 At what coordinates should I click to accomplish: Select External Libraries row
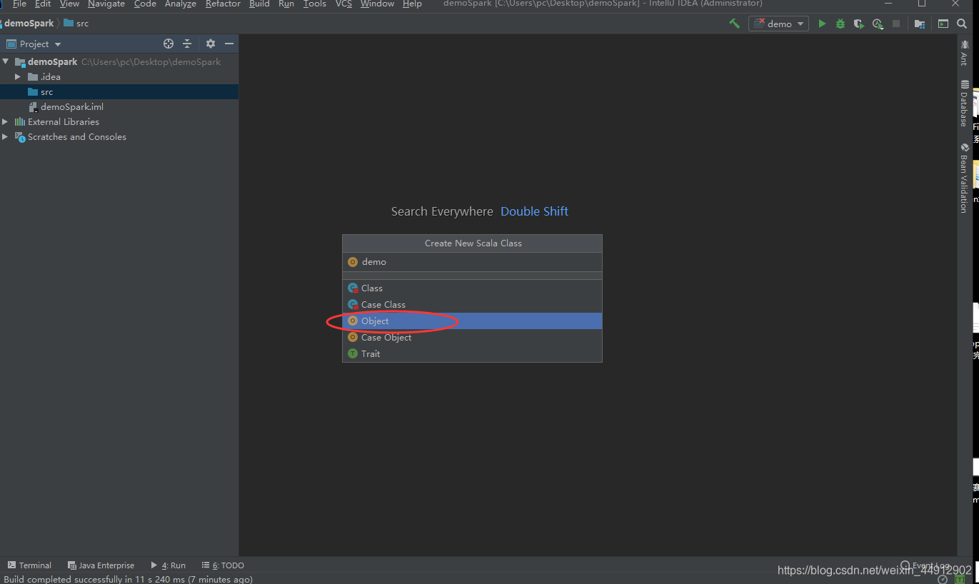[119, 122]
